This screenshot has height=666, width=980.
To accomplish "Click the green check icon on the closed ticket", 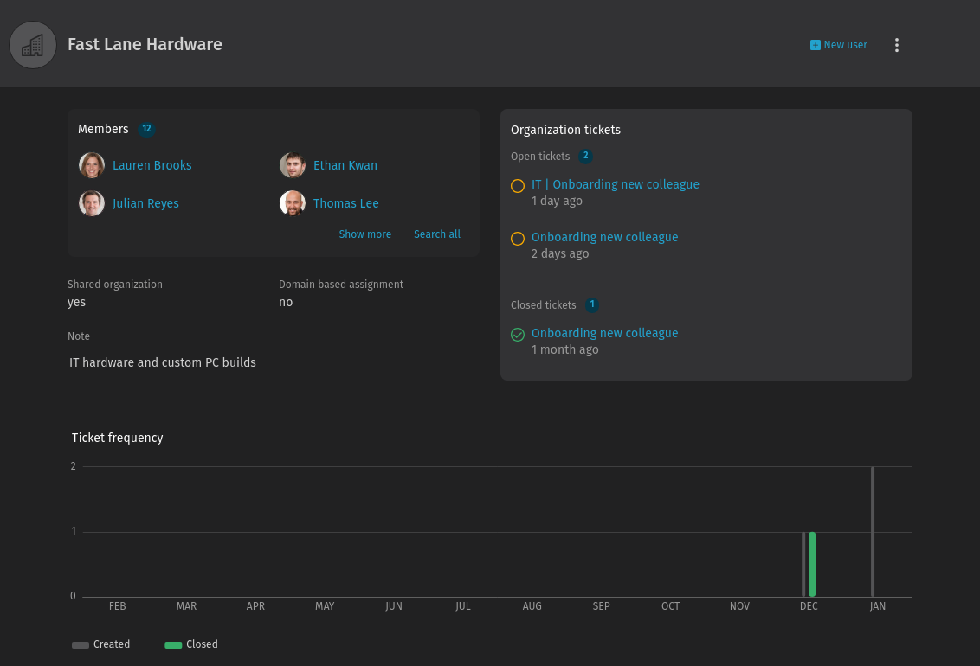I will (x=518, y=334).
